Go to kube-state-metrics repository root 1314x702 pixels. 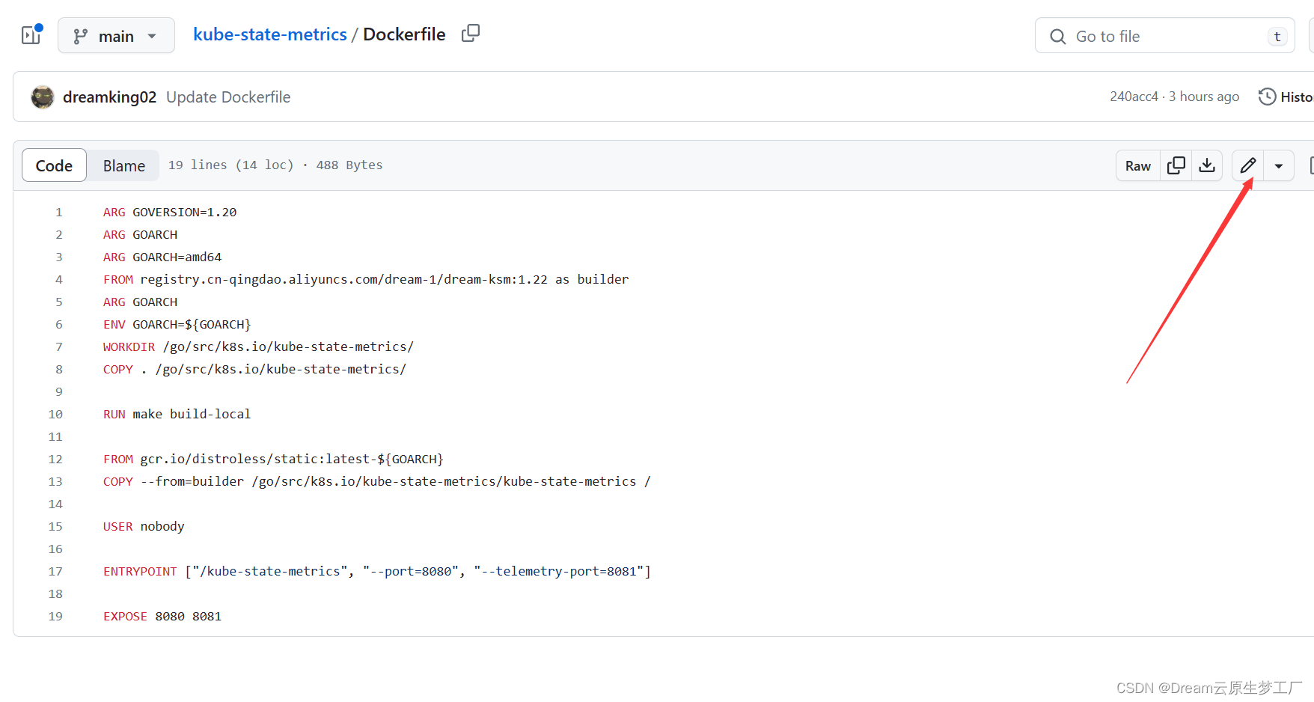[x=270, y=34]
